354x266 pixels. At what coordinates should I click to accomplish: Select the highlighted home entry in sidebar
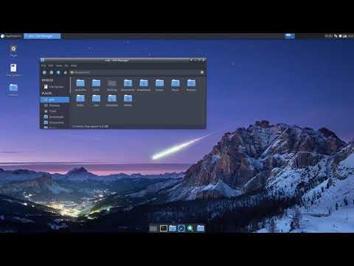coord(55,100)
